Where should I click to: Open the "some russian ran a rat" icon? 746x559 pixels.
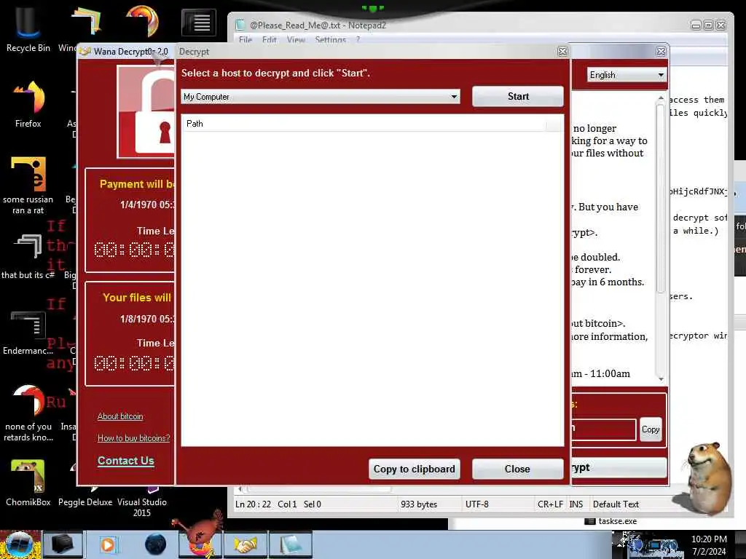point(28,186)
